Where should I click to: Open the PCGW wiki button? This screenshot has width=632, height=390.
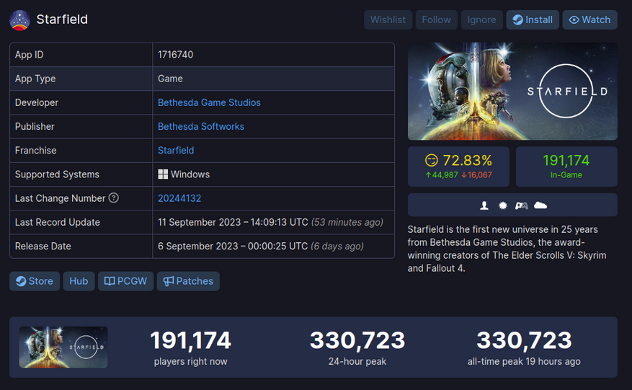[126, 281]
